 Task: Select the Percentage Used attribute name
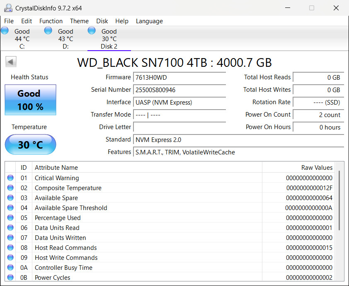(x=58, y=218)
